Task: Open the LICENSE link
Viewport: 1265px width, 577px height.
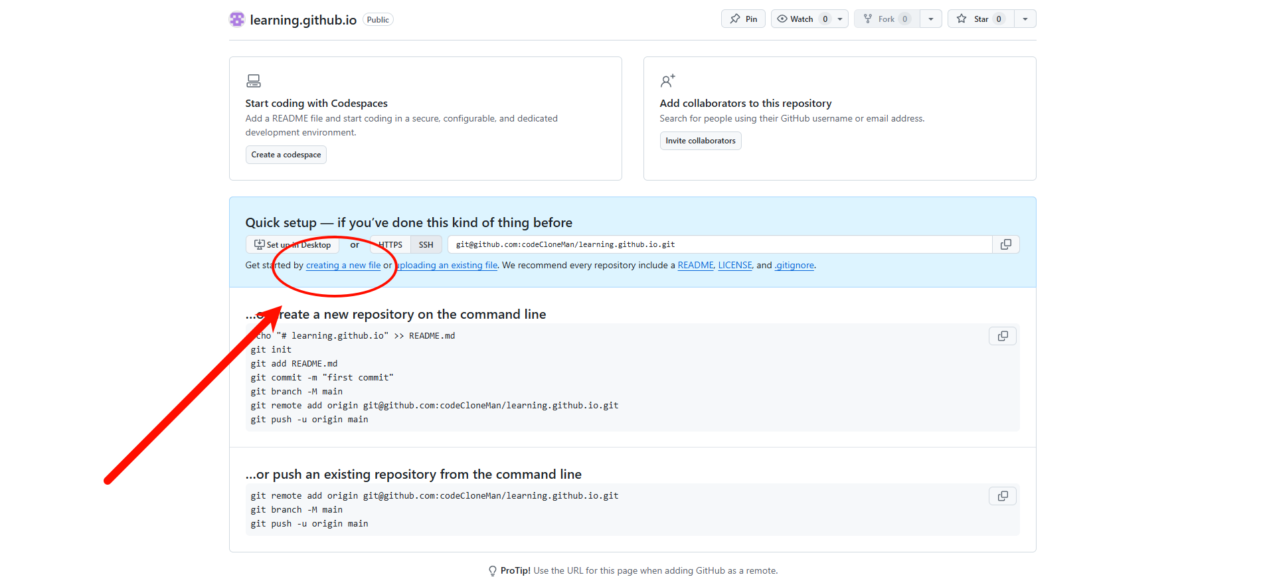Action: [x=735, y=265]
